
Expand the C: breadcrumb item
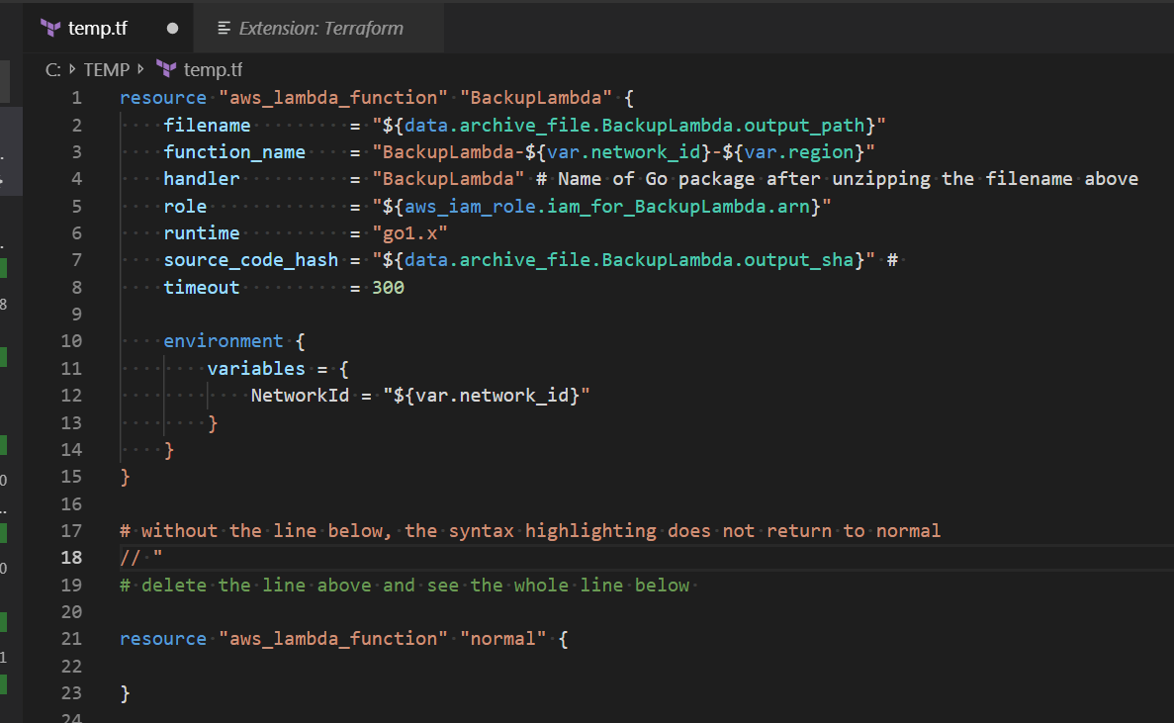pos(51,69)
